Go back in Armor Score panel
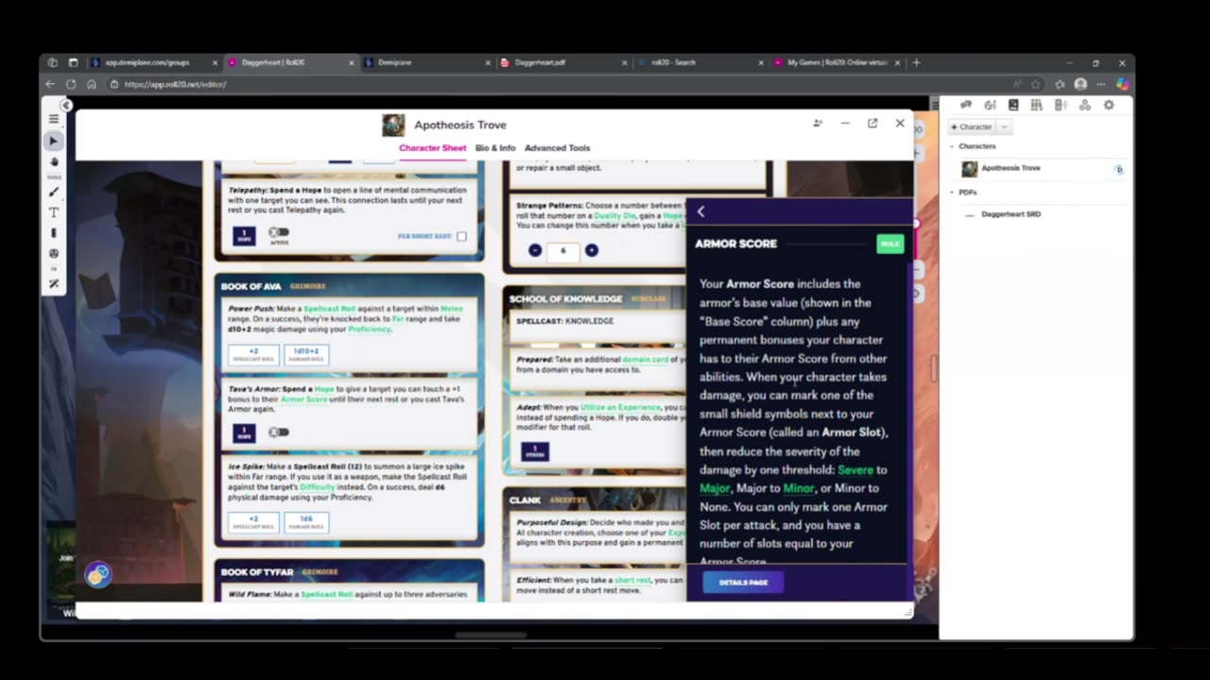Screen dimensions: 1210x680 point(700,212)
